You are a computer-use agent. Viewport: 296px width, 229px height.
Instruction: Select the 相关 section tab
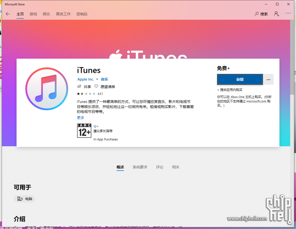(176, 167)
